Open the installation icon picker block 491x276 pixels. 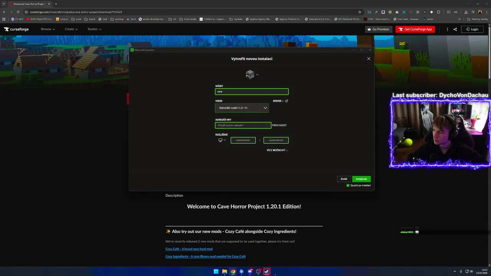point(250,74)
